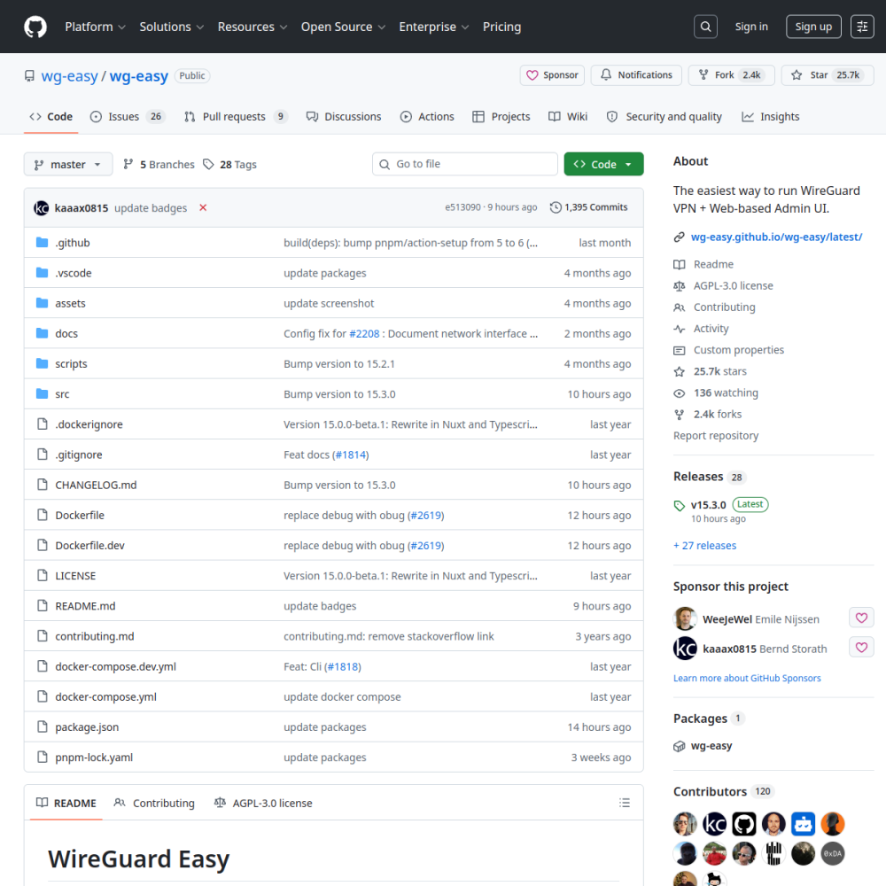
Task: Open the blue robot contributor avatar
Action: tap(803, 824)
